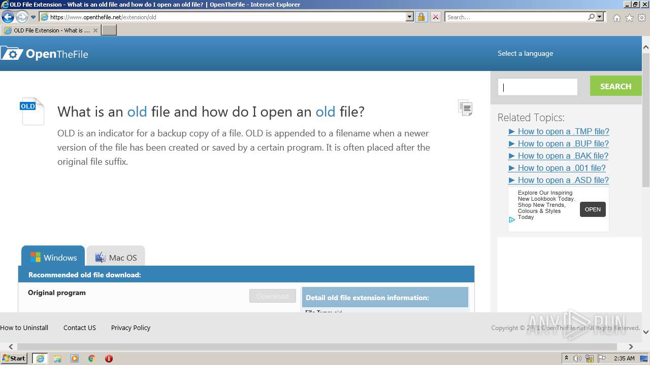650x365 pixels.
Task: Click the site search input field
Action: pos(538,87)
